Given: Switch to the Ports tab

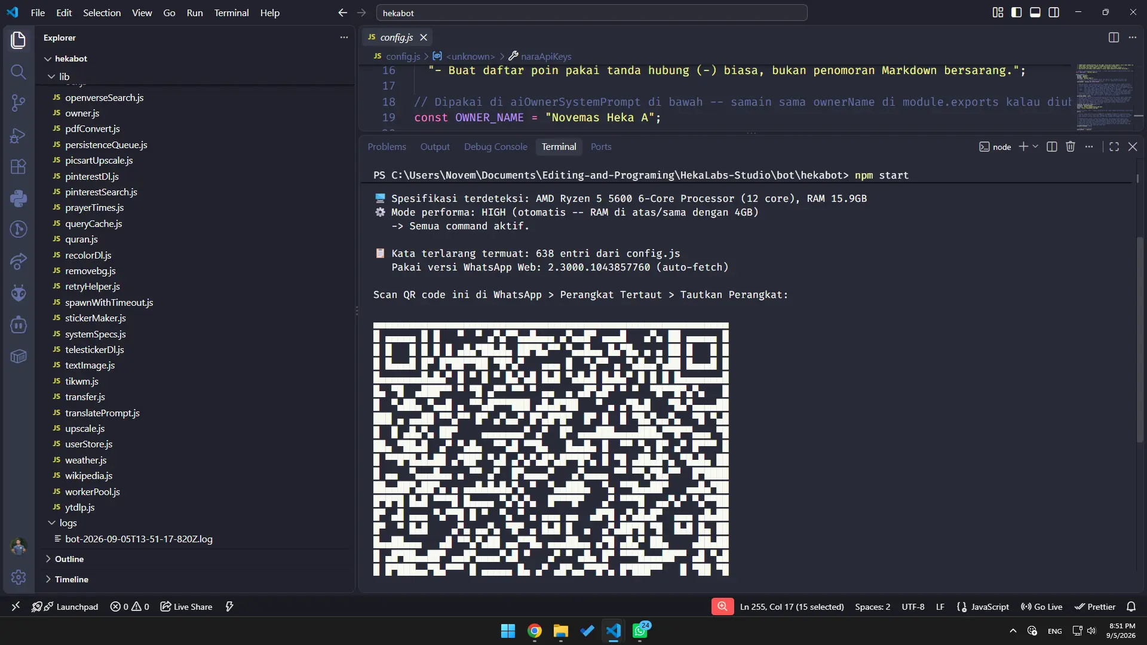Looking at the screenshot, I should coord(601,146).
